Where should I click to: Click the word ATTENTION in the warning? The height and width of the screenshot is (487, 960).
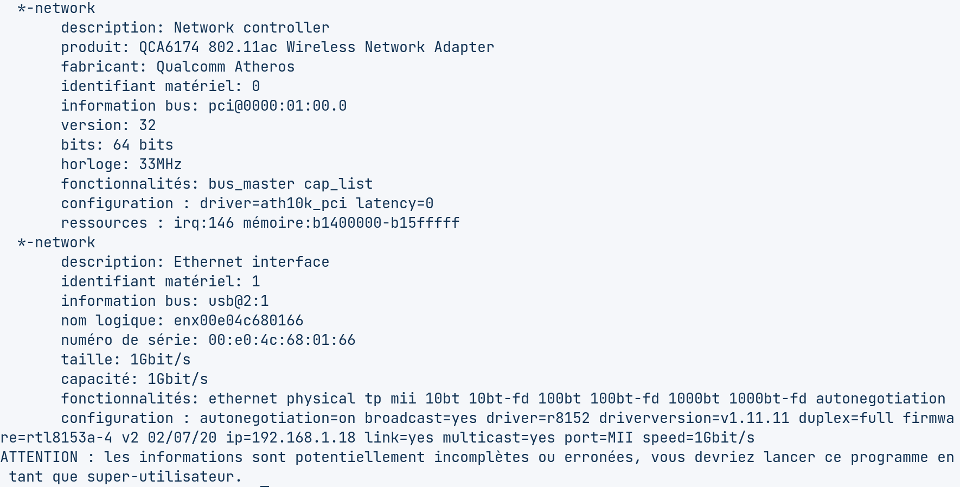39,457
